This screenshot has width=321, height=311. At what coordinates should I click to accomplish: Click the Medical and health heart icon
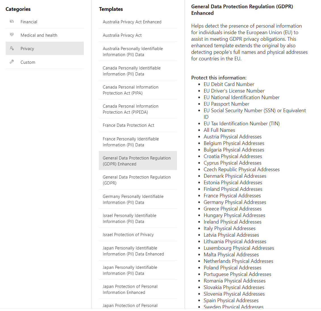12,35
